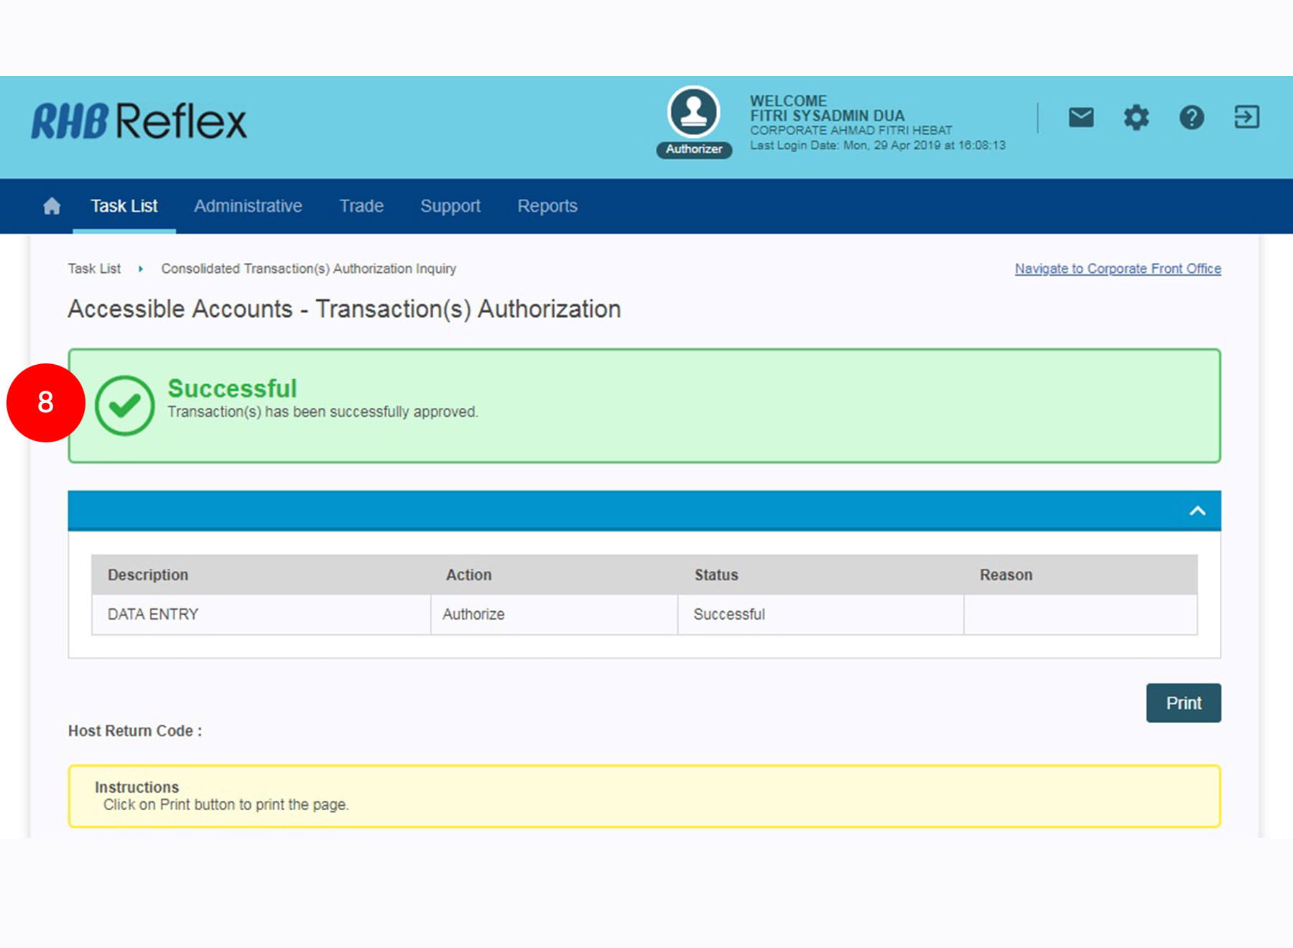1293x948 pixels.
Task: Click Consolidated Transaction(s) Authorization Inquiry breadcrumb
Action: pyautogui.click(x=308, y=269)
